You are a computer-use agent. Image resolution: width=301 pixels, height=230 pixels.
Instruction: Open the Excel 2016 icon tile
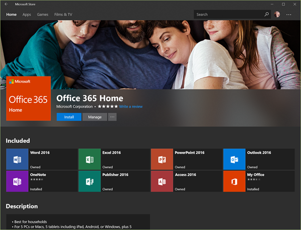click(89, 159)
